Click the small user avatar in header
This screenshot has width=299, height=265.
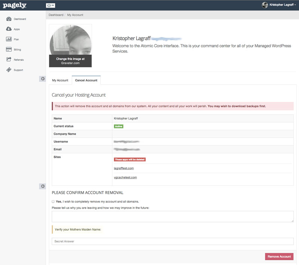coord(265,5)
